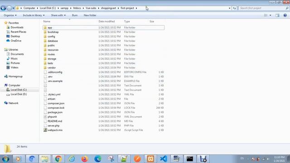The image size is (290, 163).
Task: Open Microsoft Edge from taskbar
Action: click(x=98, y=159)
